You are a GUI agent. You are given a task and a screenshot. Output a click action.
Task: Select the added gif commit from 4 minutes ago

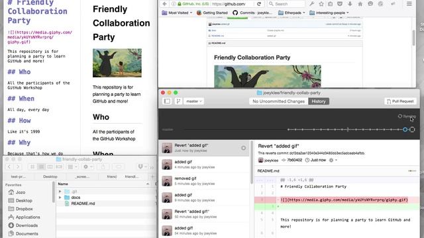pos(205,165)
